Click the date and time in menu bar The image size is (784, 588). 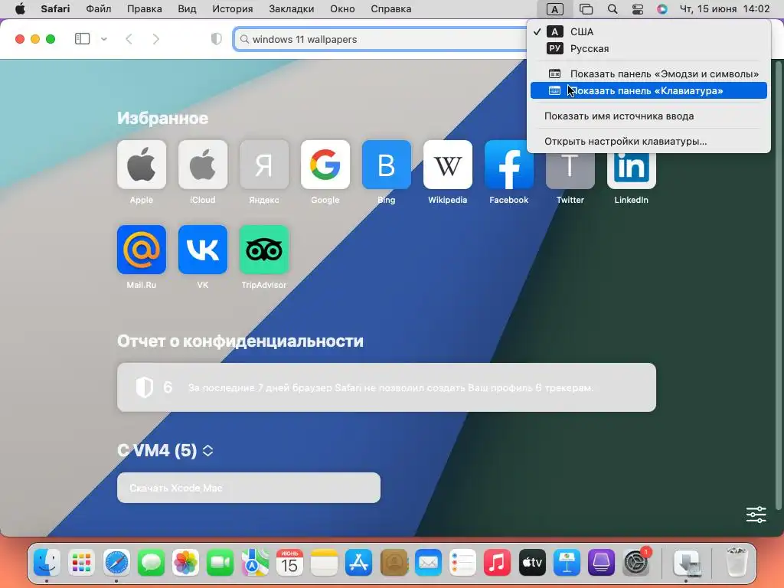coord(724,9)
